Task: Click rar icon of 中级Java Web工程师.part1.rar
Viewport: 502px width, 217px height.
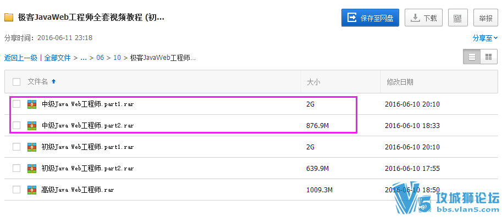Action: [x=32, y=104]
